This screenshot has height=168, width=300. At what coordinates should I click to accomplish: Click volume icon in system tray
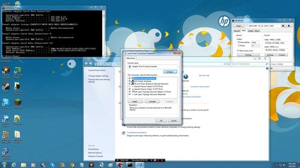pos(284,165)
